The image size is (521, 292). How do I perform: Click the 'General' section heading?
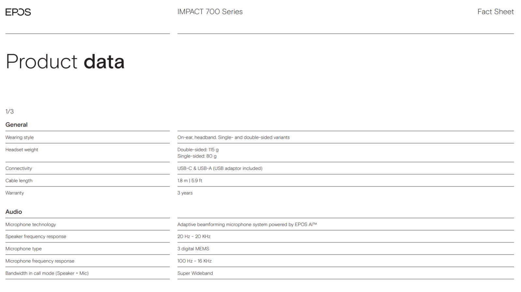16,125
